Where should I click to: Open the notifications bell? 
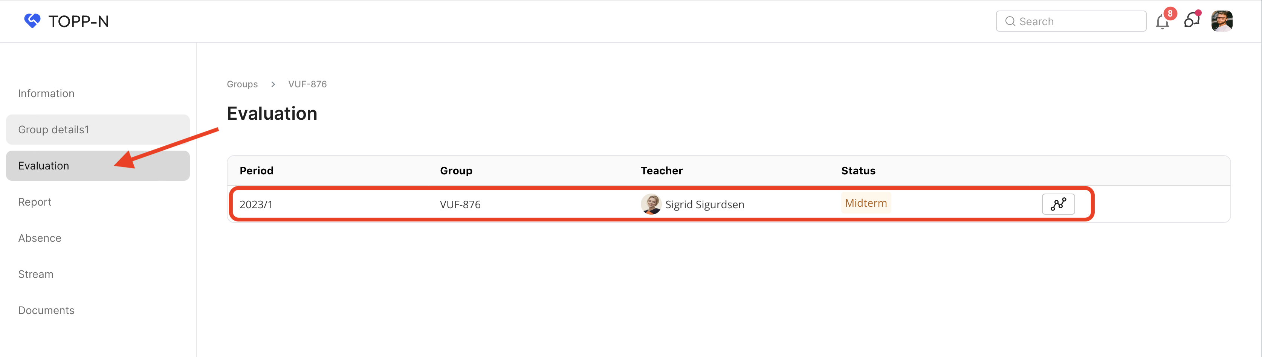tap(1162, 22)
